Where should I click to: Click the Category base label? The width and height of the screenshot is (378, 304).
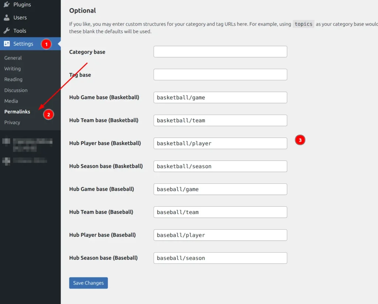[87, 52]
